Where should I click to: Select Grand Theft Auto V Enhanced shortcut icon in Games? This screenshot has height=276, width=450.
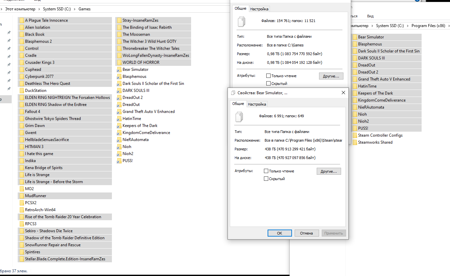pos(119,112)
